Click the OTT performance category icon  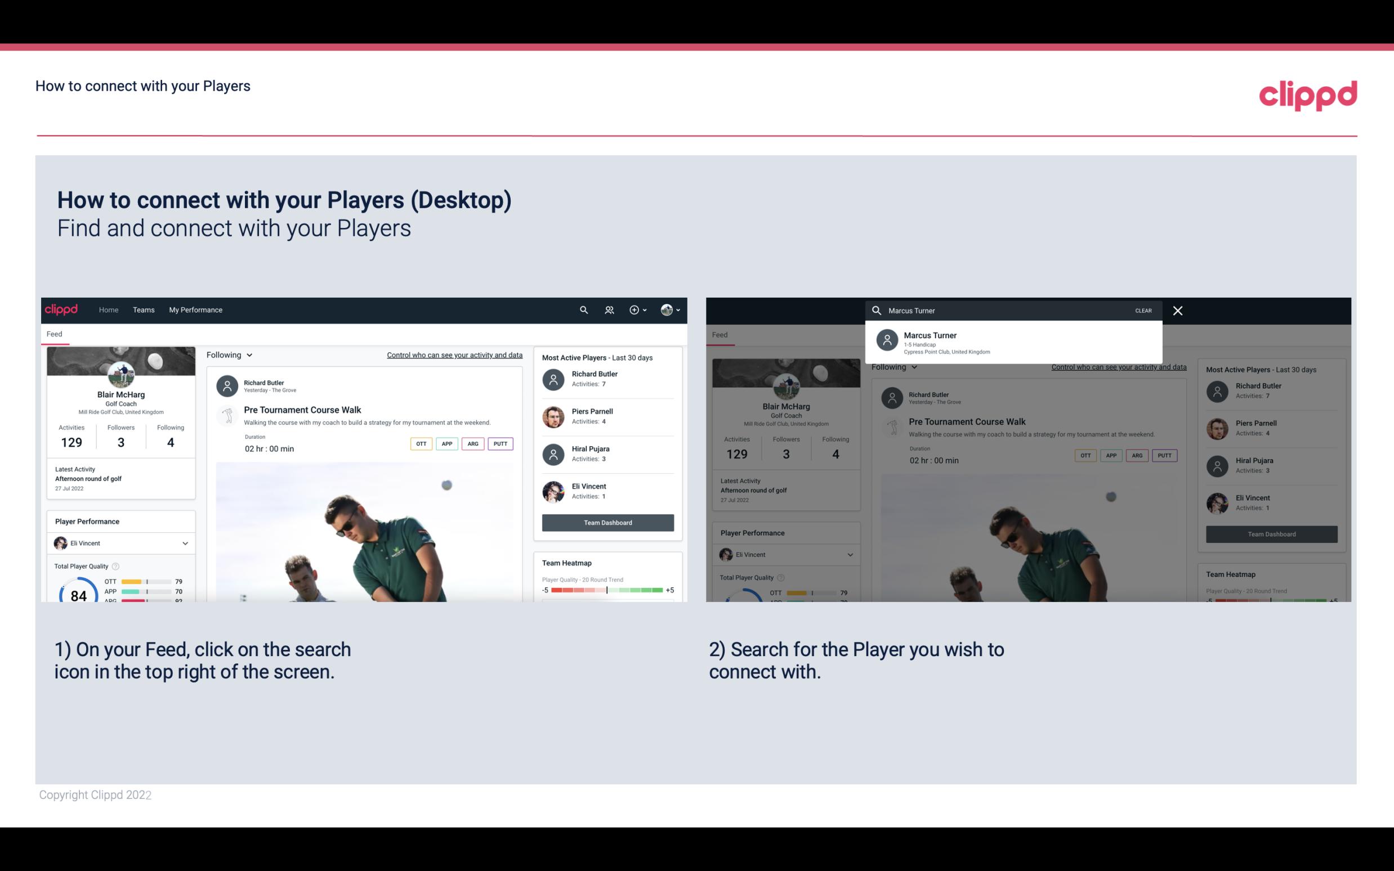point(418,443)
